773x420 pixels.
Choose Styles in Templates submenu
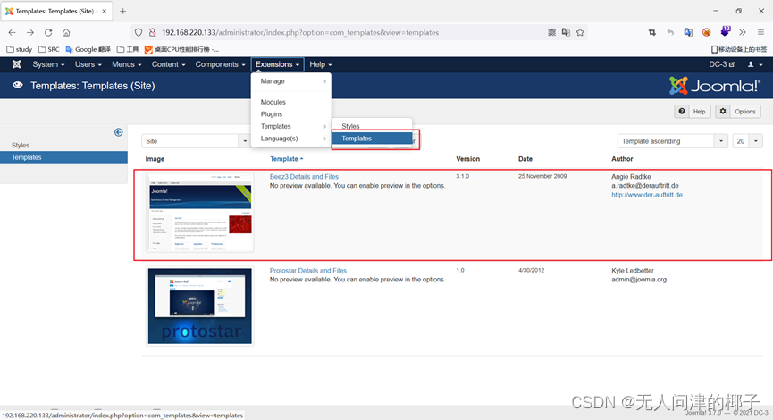(x=372, y=126)
